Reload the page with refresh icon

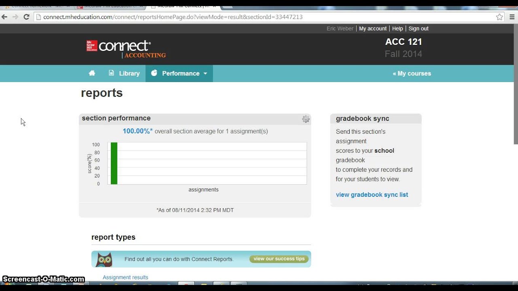26,17
